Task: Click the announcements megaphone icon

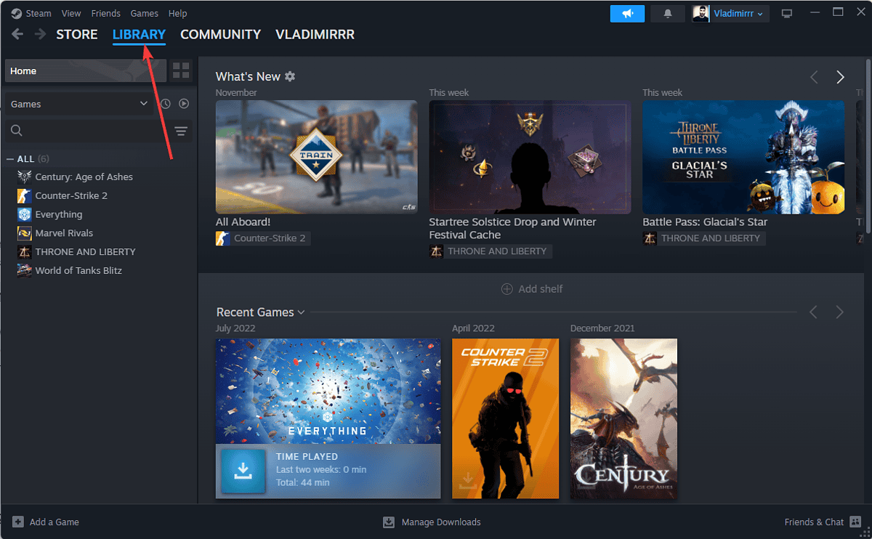Action: pos(626,14)
